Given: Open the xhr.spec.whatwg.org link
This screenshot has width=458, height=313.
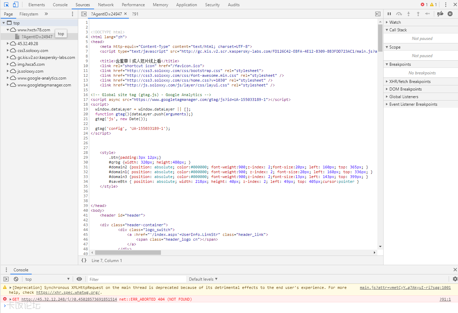Looking at the screenshot, I should tap(68, 292).
